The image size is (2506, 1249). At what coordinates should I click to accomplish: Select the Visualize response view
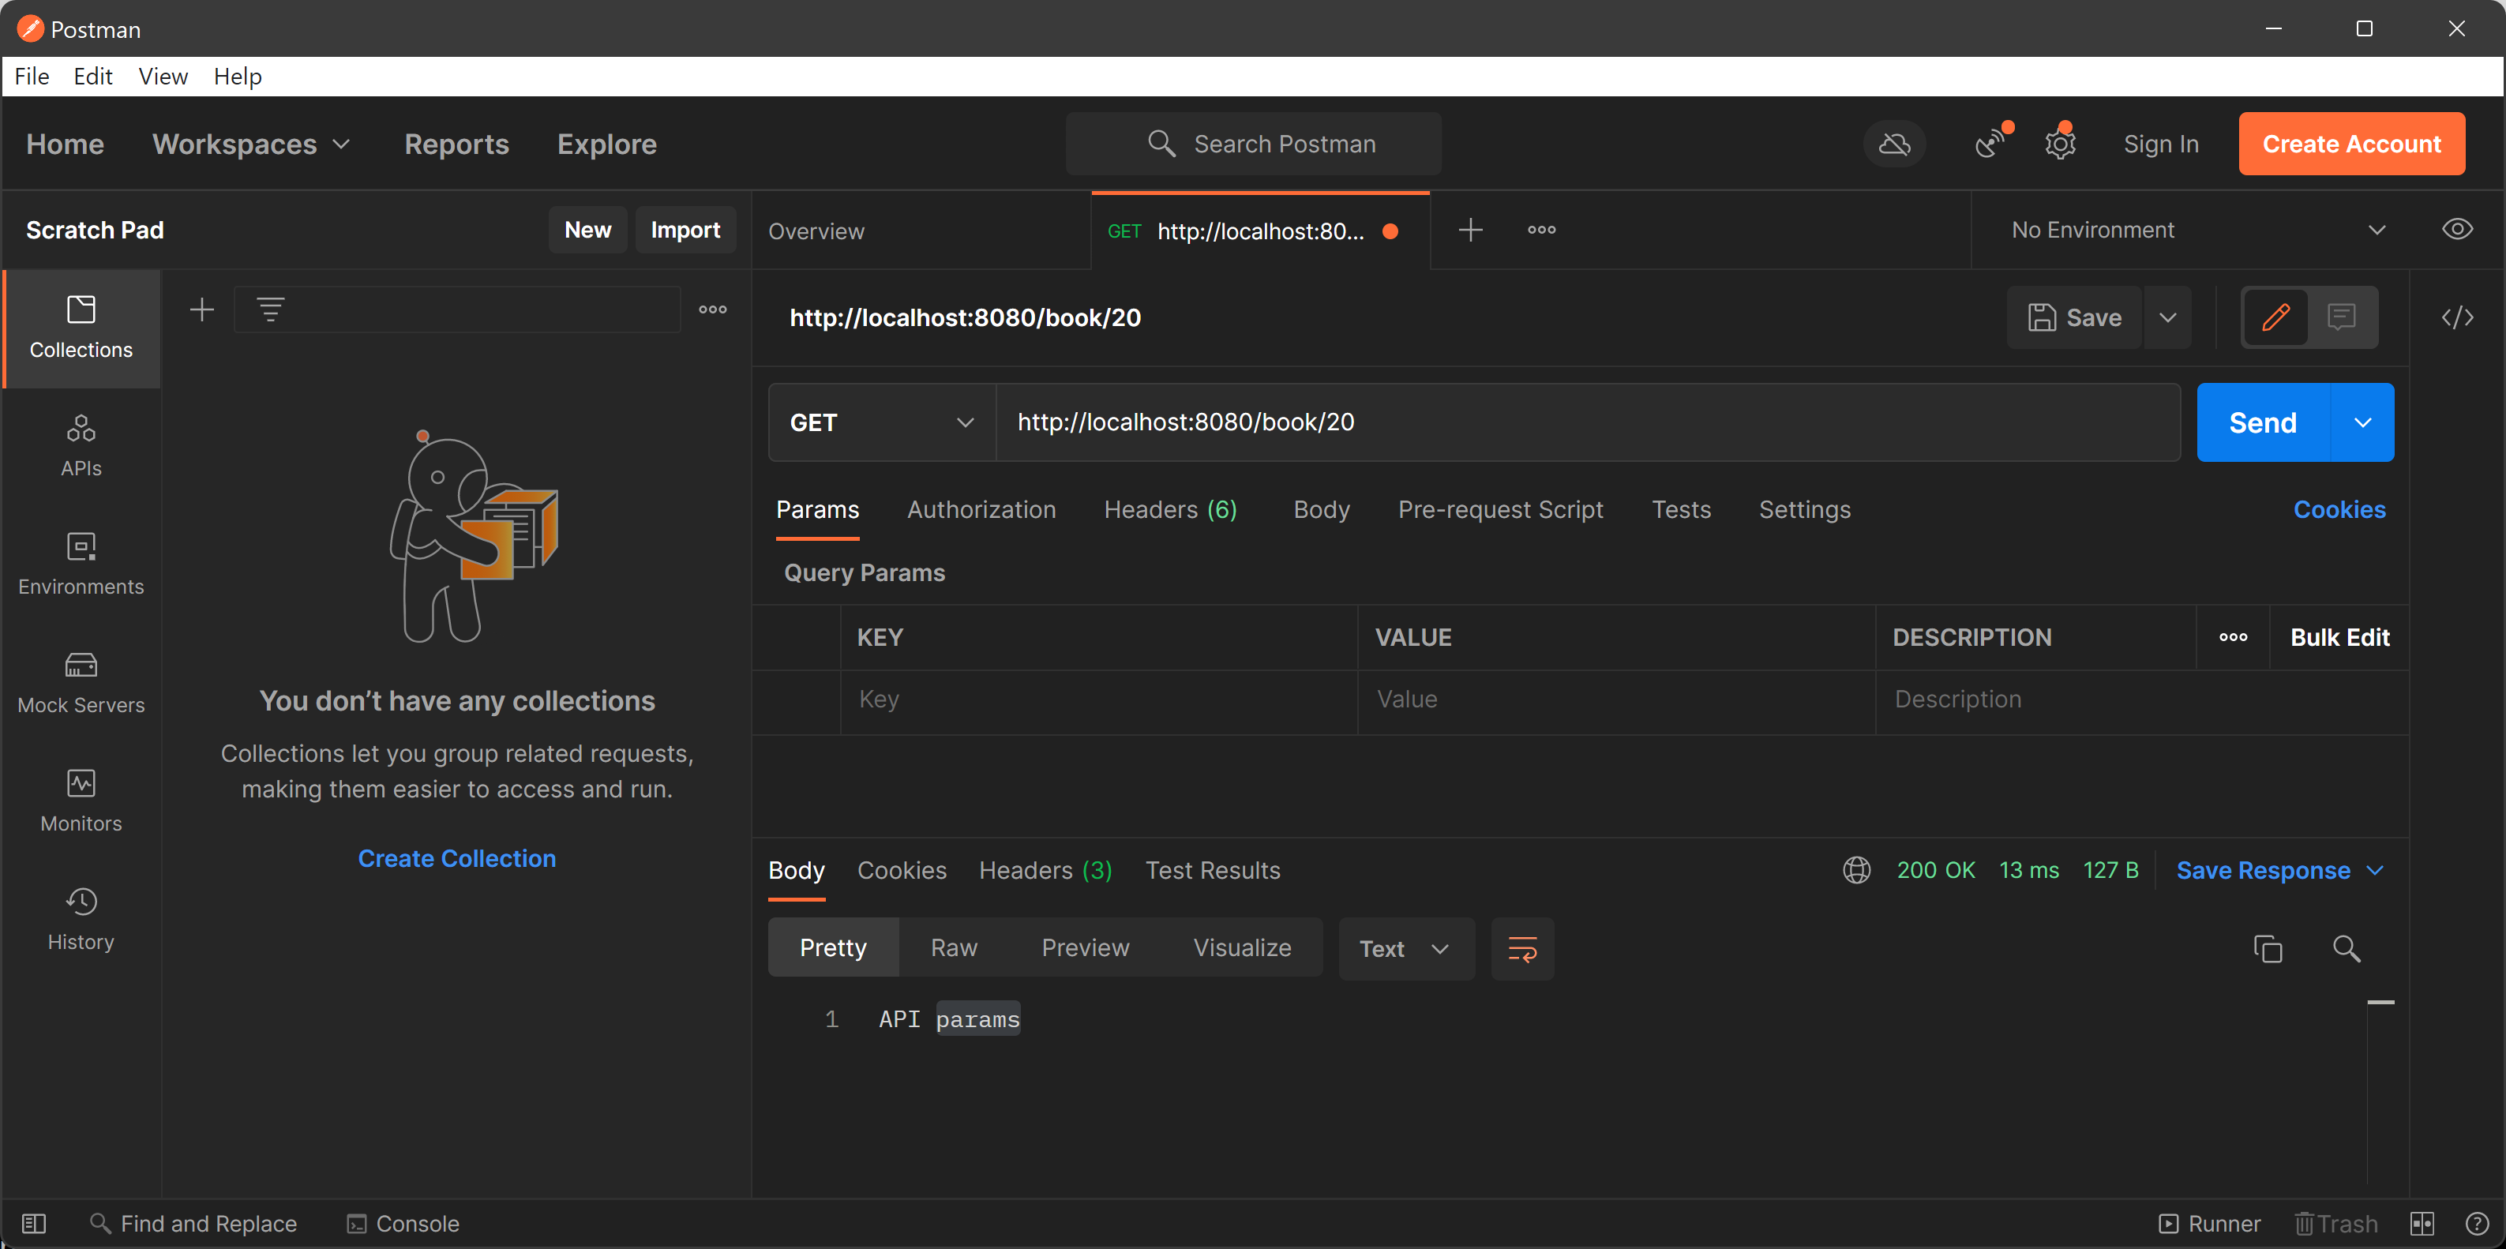pyautogui.click(x=1242, y=948)
